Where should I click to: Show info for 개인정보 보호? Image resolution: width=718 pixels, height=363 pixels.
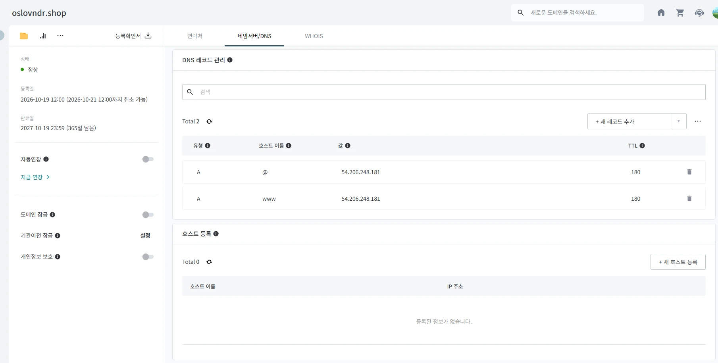click(x=58, y=257)
